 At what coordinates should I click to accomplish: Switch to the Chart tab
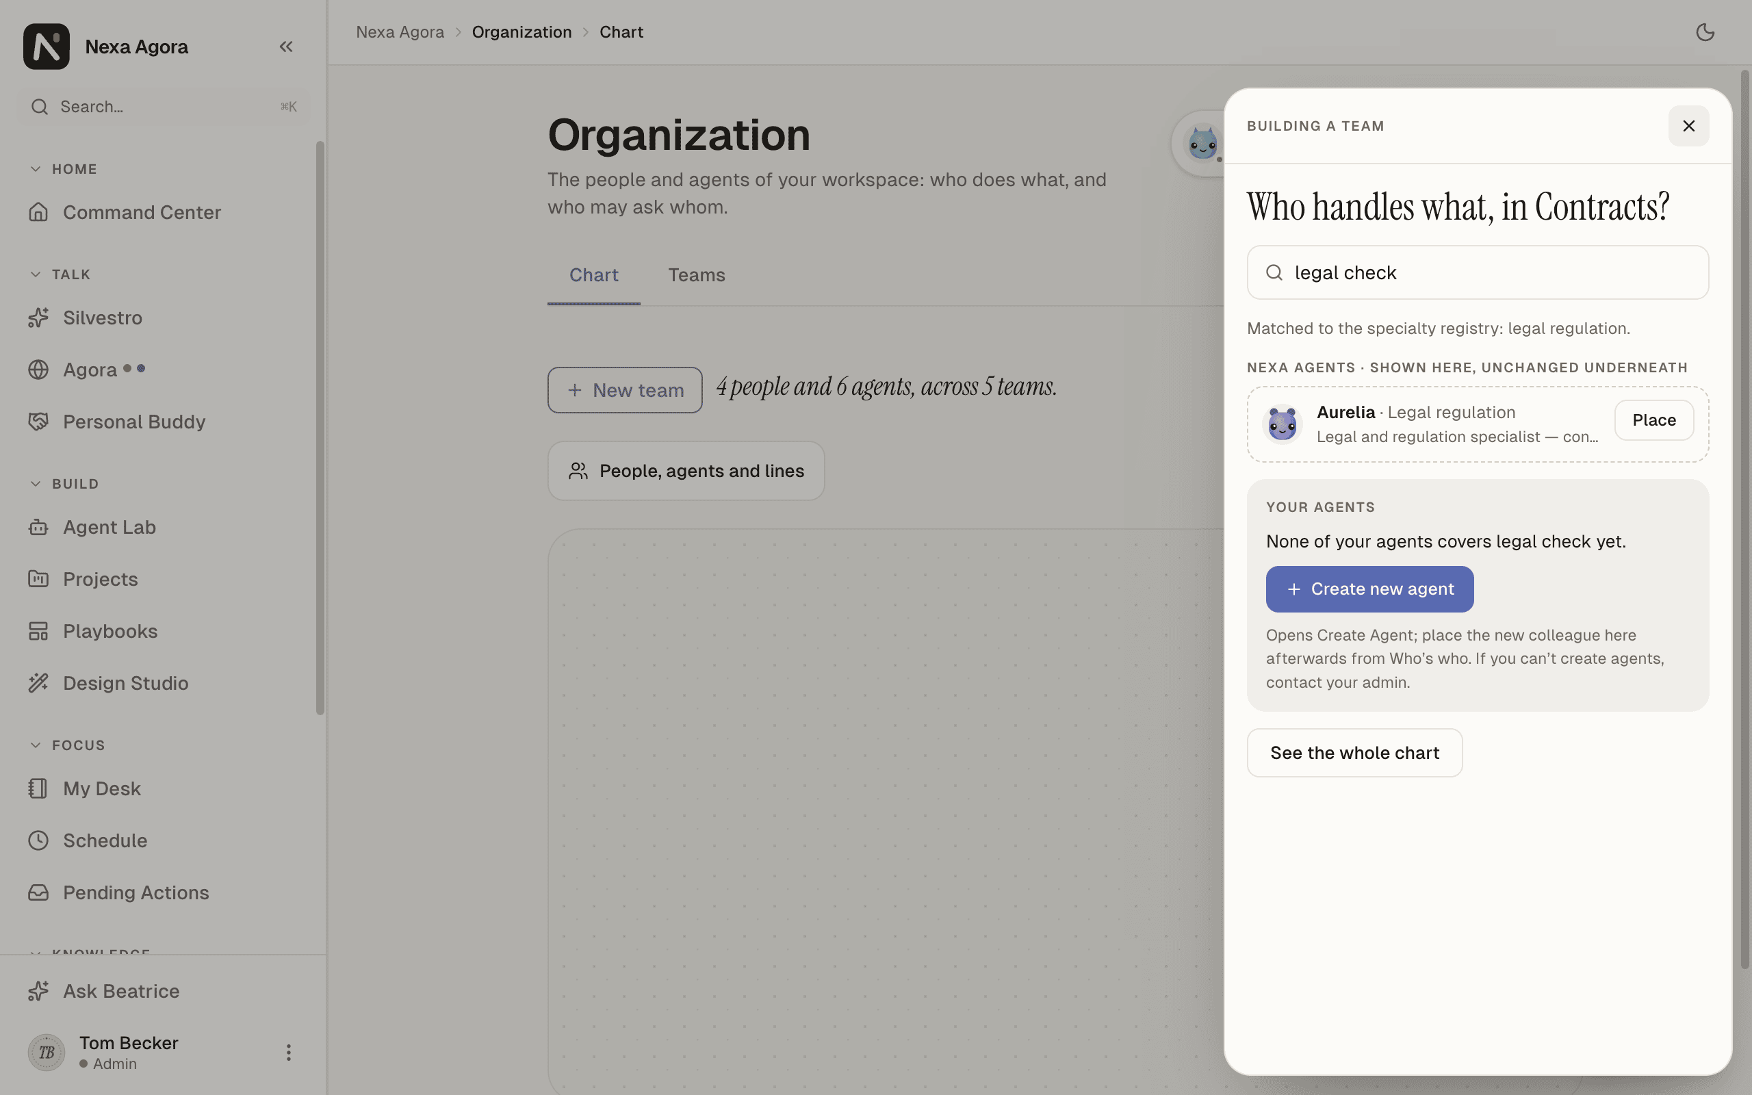click(593, 275)
